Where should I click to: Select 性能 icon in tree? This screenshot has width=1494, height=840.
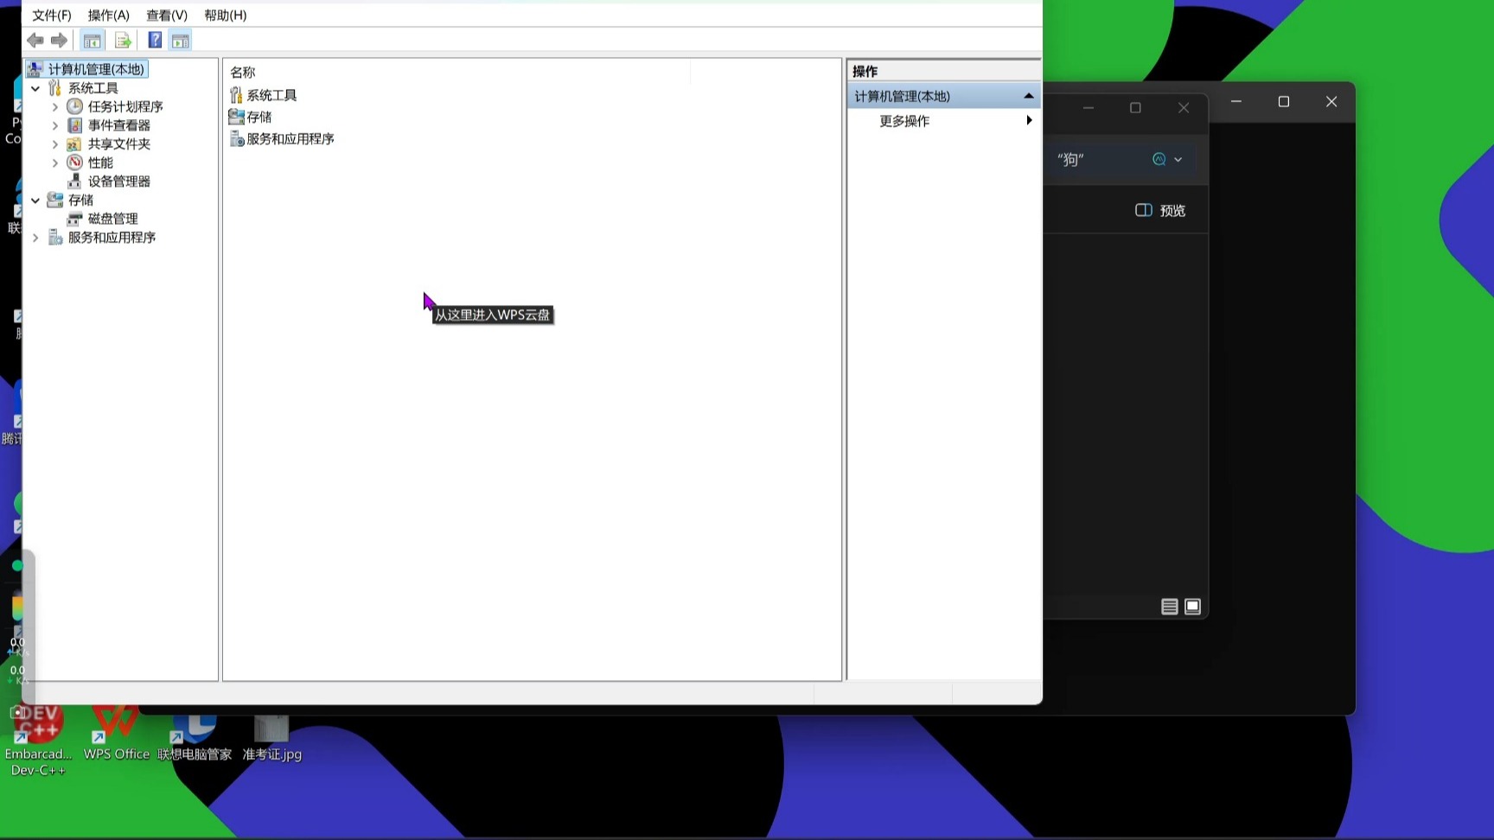(x=75, y=162)
